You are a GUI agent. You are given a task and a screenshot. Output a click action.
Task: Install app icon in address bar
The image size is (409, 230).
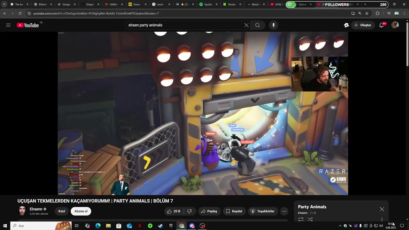353,13
